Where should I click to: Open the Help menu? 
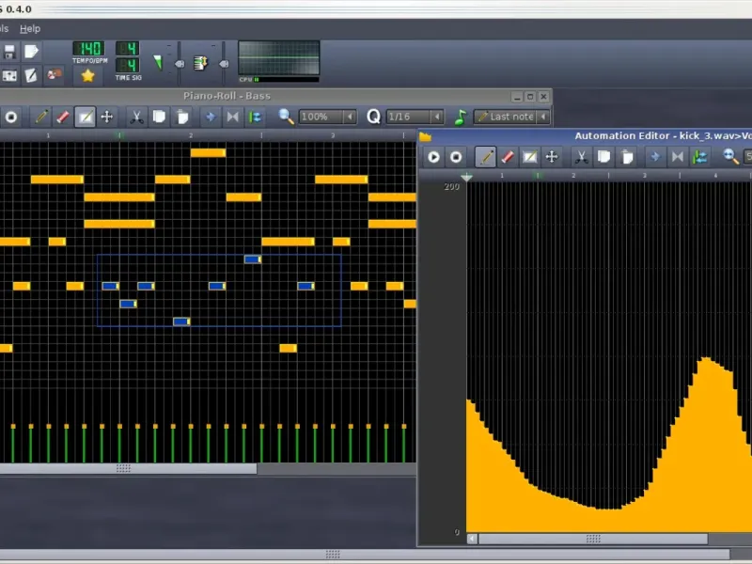click(x=30, y=29)
